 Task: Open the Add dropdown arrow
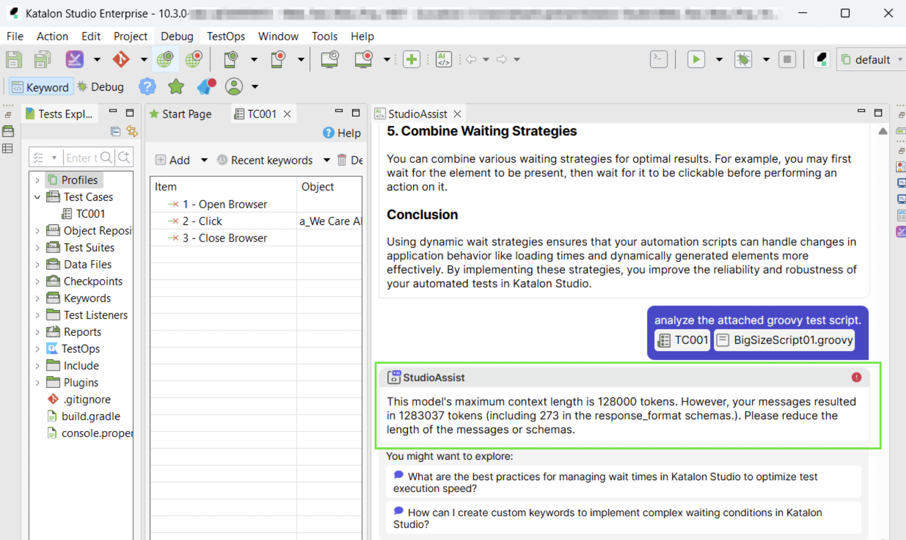[204, 160]
